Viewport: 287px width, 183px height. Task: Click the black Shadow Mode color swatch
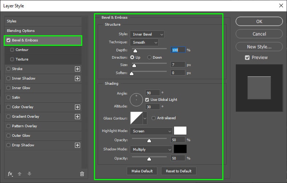pyautogui.click(x=180, y=149)
